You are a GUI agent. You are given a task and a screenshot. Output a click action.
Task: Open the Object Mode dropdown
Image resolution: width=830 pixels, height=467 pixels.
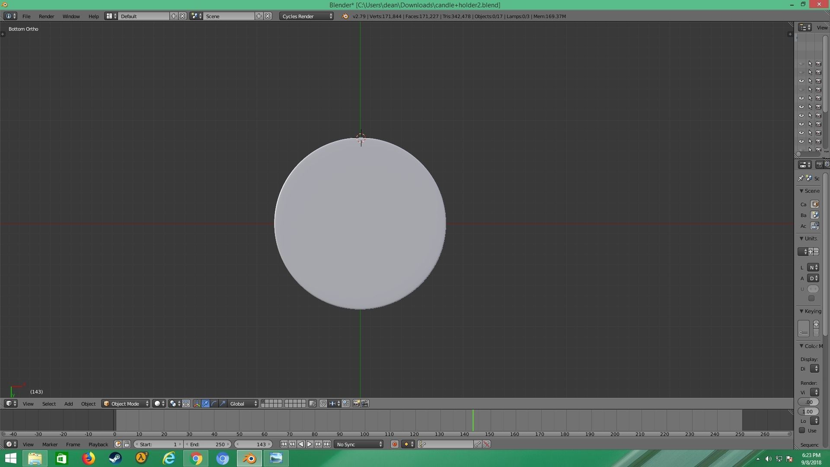(125, 404)
